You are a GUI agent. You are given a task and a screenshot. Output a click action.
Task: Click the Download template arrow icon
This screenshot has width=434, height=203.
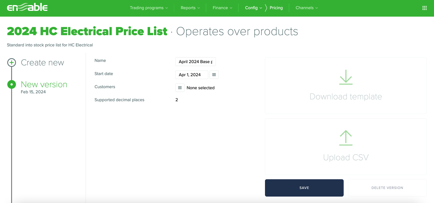click(x=346, y=77)
